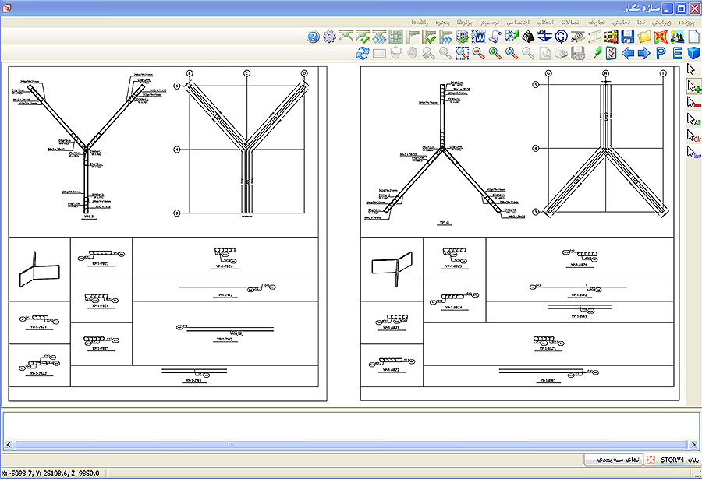702x479 pixels.
Task: Click the Word document export icon
Action: (x=478, y=37)
